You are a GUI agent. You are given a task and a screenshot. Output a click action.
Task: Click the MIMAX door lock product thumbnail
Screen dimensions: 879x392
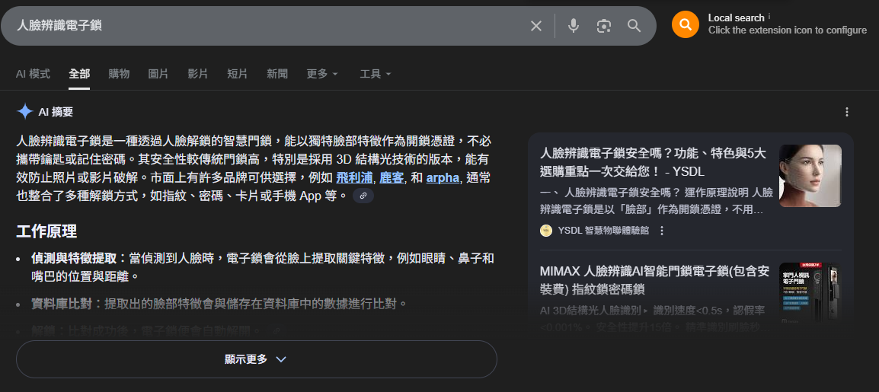coord(810,293)
